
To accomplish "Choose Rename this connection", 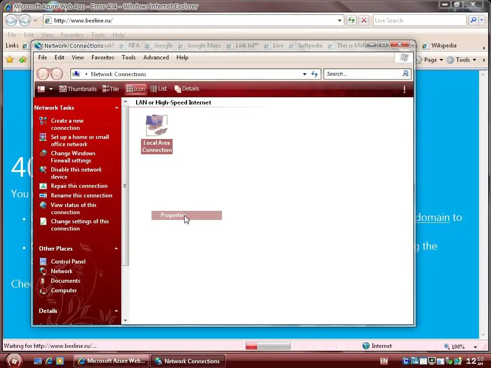I will pyautogui.click(x=82, y=195).
